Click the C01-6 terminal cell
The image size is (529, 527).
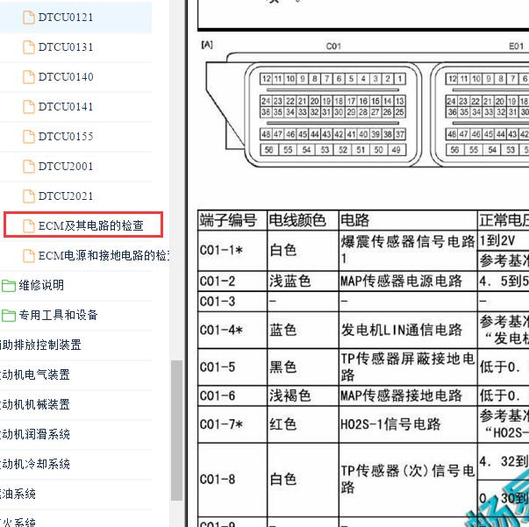pyautogui.click(x=232, y=395)
